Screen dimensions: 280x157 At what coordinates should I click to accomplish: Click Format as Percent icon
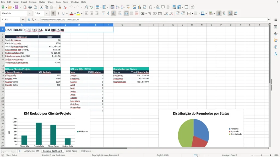[150, 13]
